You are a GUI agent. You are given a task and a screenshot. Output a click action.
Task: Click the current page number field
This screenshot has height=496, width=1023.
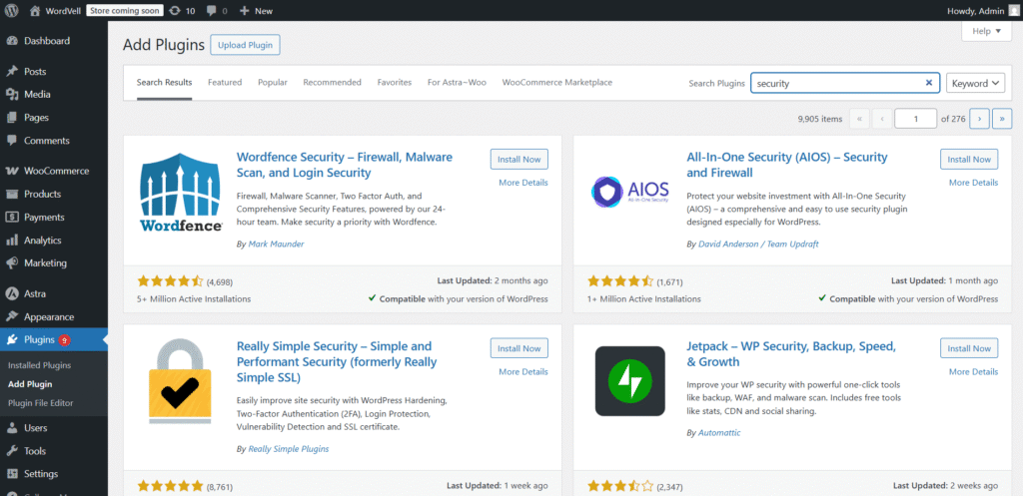[x=916, y=119]
